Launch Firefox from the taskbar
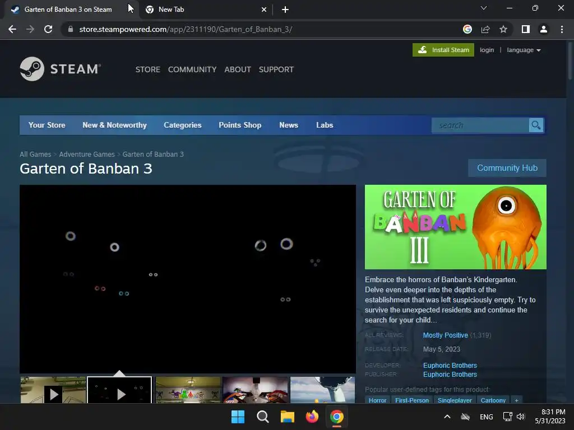 click(x=312, y=417)
